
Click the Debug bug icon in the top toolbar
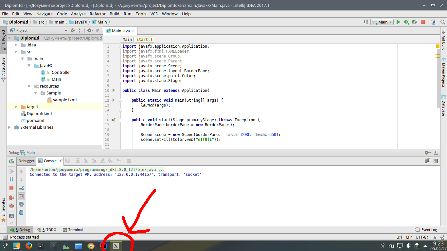click(x=406, y=22)
